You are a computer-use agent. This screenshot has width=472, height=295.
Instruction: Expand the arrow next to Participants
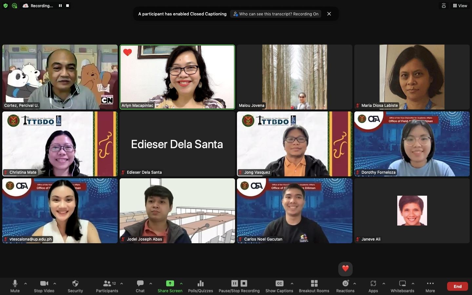(122, 284)
